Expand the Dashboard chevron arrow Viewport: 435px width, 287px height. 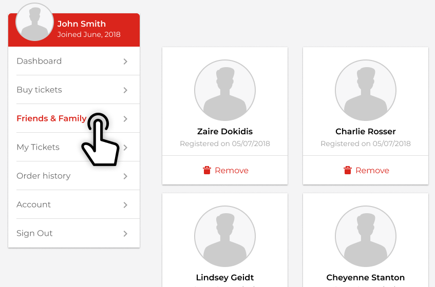point(125,61)
